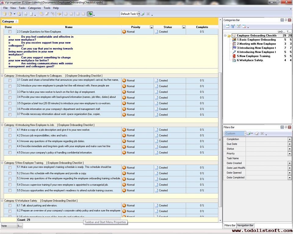This screenshot has height=234, width=293.
Task: Open the Priority column header dropdown
Action: click(x=152, y=27)
